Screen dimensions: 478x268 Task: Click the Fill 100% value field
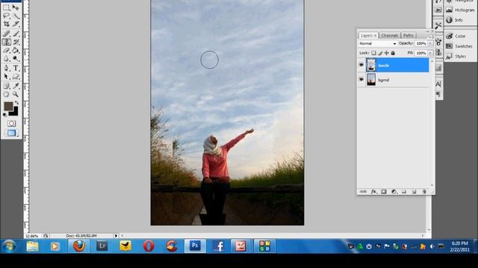[421, 53]
